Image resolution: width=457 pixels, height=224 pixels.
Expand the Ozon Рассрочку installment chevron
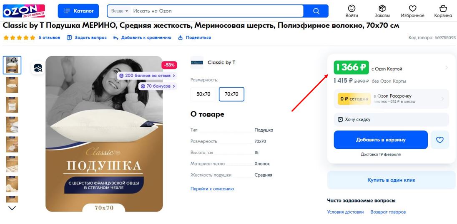pos(442,99)
